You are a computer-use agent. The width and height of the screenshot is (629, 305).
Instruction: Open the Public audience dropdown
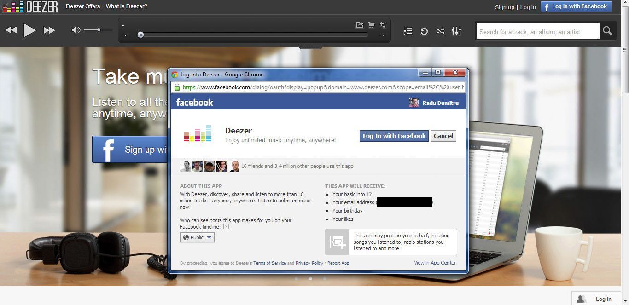tap(197, 237)
